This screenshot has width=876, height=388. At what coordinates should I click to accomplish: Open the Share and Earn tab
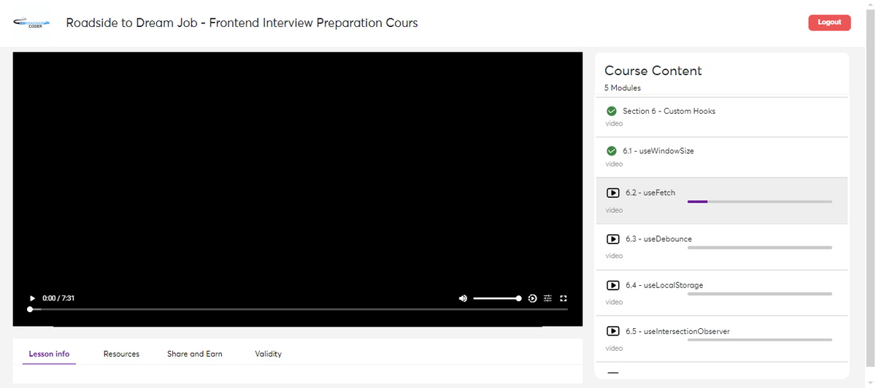pyautogui.click(x=195, y=354)
